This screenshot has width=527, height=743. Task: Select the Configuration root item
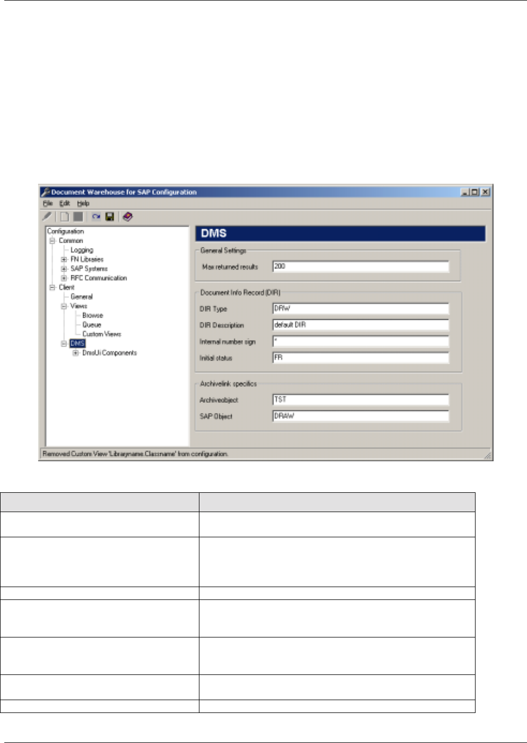[x=65, y=231]
